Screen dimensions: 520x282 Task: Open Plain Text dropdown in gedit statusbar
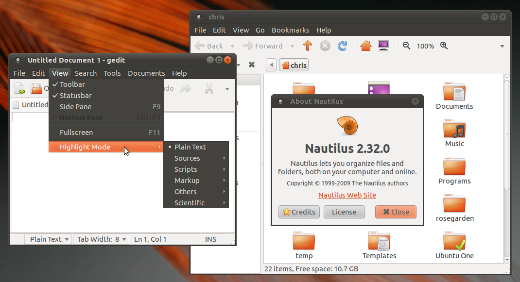(x=49, y=239)
